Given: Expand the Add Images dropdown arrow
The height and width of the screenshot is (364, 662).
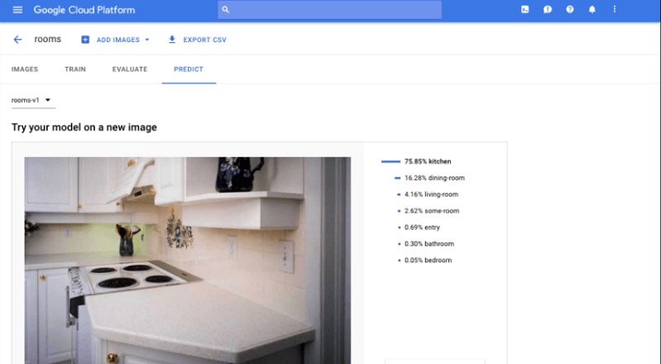Looking at the screenshot, I should pyautogui.click(x=146, y=40).
